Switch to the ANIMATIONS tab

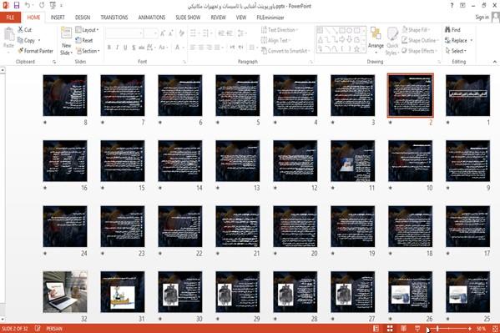(x=151, y=18)
